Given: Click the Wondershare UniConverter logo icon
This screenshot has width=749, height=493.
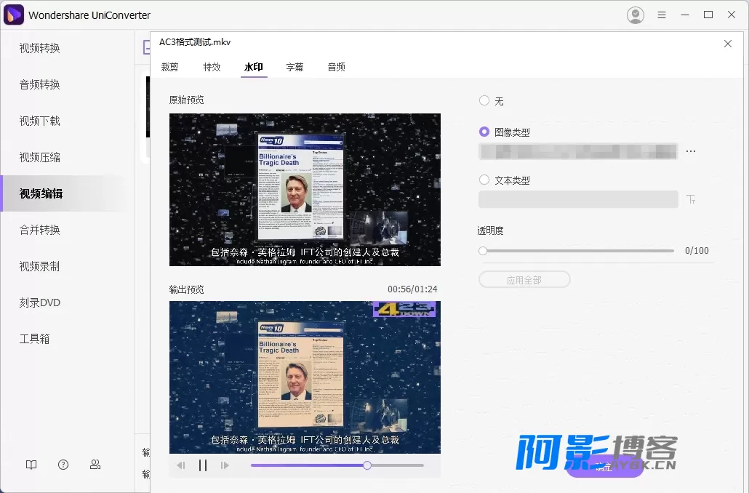Looking at the screenshot, I should pyautogui.click(x=13, y=15).
